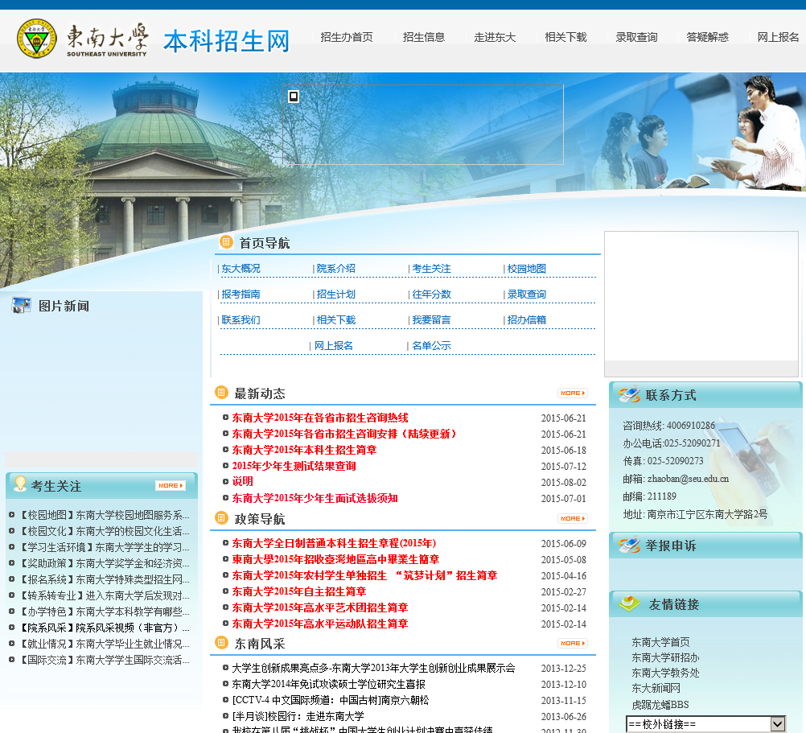Go to 东大概况 navigation link
This screenshot has height=733, width=806.
[241, 269]
